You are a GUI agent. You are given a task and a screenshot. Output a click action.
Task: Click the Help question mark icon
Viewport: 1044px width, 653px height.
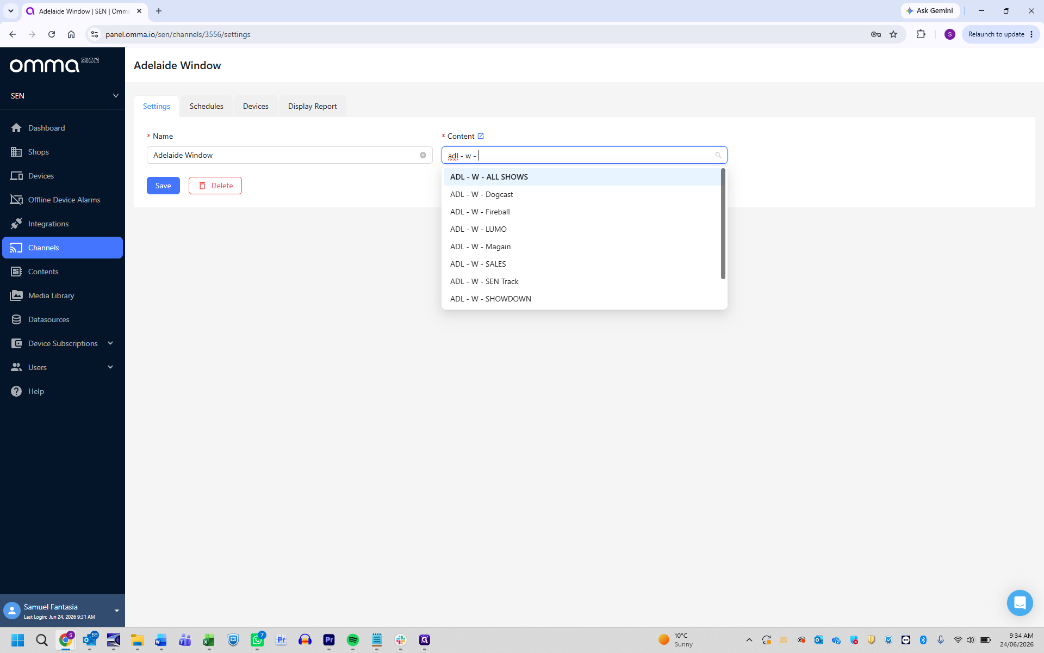[x=16, y=391]
